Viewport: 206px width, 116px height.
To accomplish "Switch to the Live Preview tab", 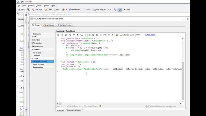I will tap(49, 25).
